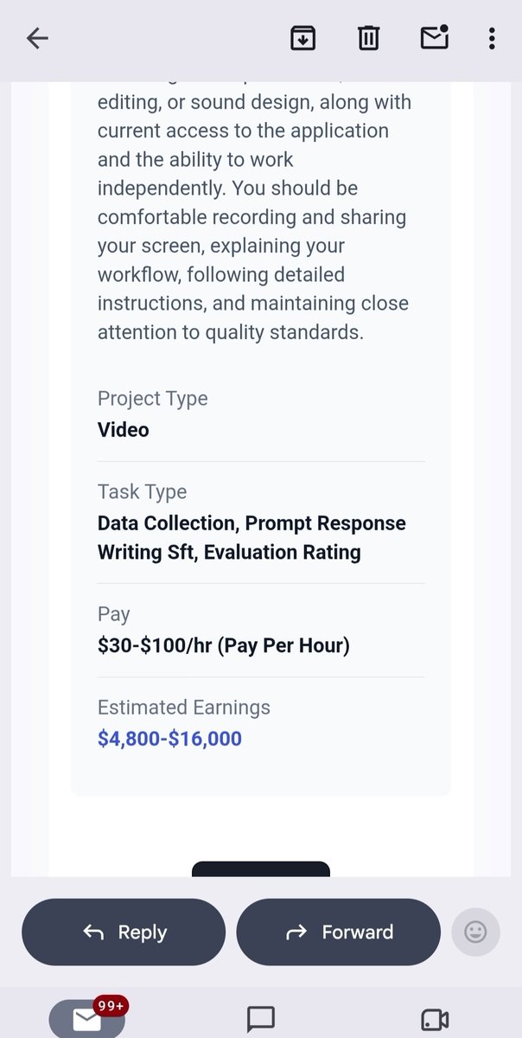Screen dimensions: 522x1038
Task: Archive this email with the box icon
Action: point(302,38)
